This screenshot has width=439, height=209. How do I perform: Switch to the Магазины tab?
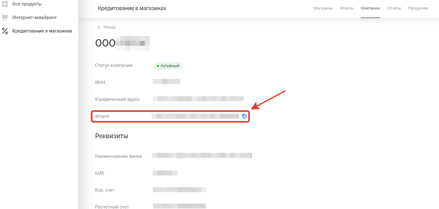[x=323, y=8]
